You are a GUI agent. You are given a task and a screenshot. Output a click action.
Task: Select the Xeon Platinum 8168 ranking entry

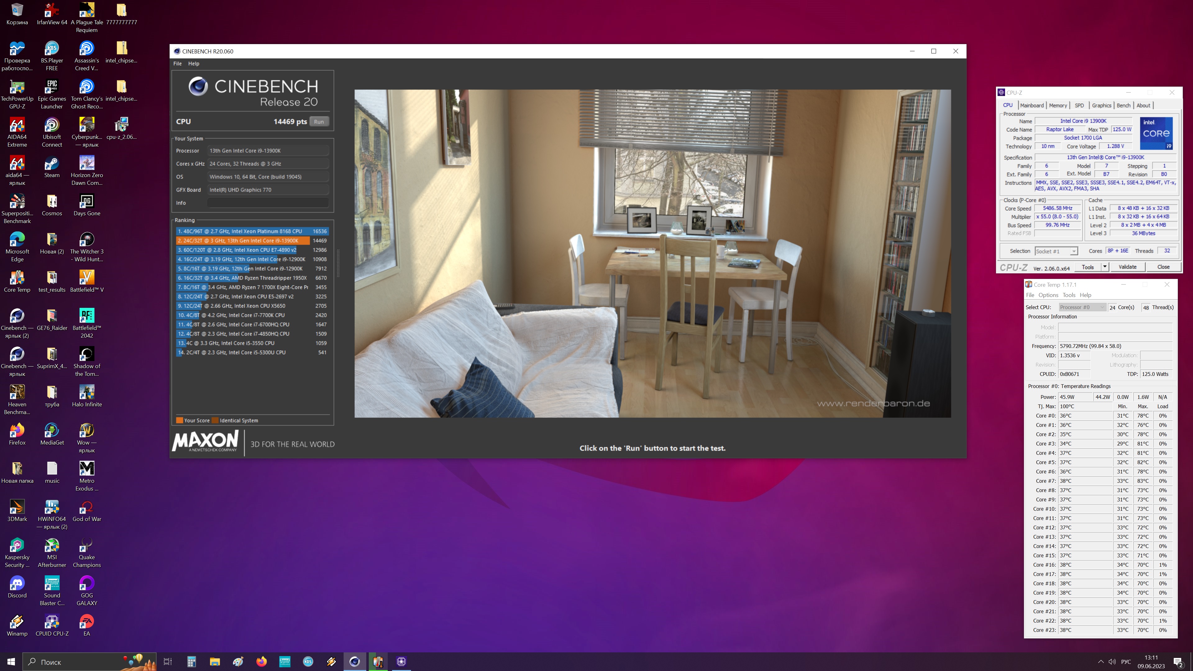252,231
